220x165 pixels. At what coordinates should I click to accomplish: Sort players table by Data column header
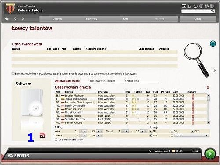tap(176, 92)
